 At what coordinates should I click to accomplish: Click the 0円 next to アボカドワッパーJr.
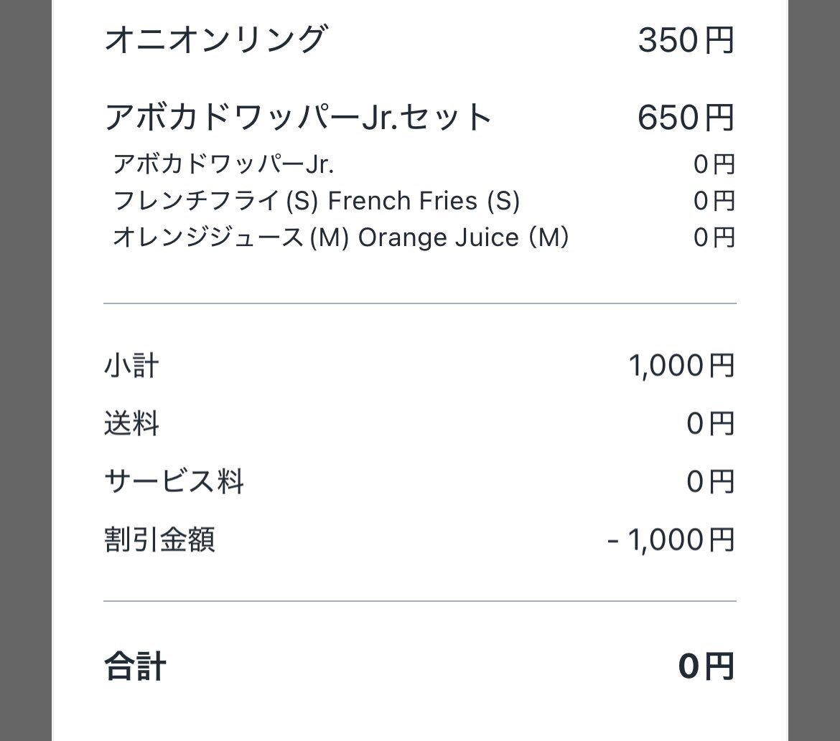pyautogui.click(x=714, y=164)
